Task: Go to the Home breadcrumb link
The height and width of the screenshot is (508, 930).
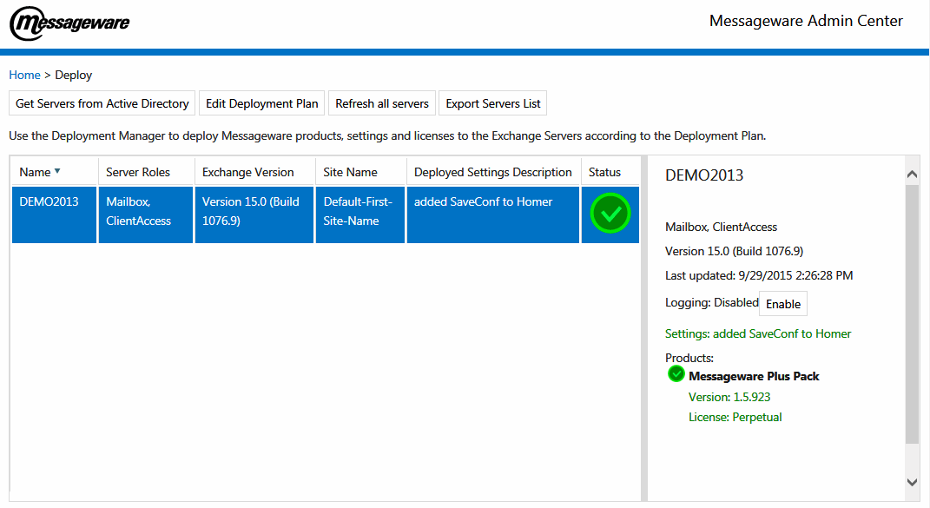Action: click(x=24, y=75)
